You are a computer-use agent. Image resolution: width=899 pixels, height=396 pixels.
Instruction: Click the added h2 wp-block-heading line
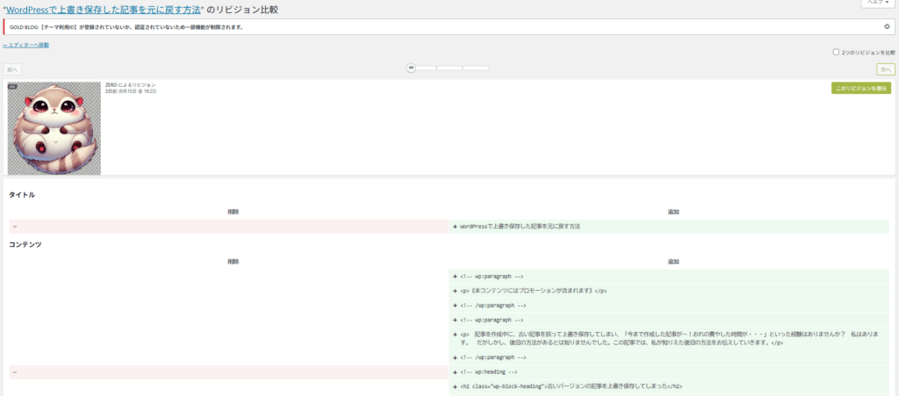point(571,386)
